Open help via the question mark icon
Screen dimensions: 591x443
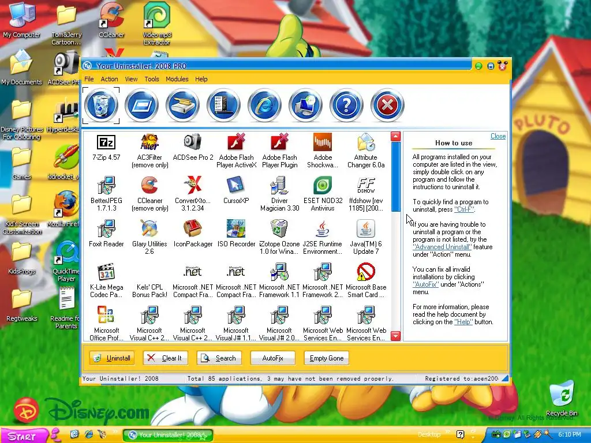click(x=346, y=105)
